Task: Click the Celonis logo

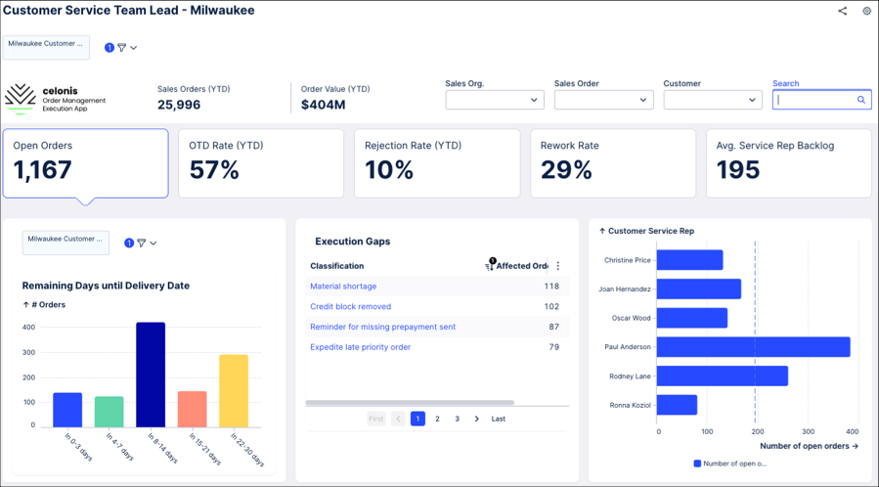Action: click(21, 99)
